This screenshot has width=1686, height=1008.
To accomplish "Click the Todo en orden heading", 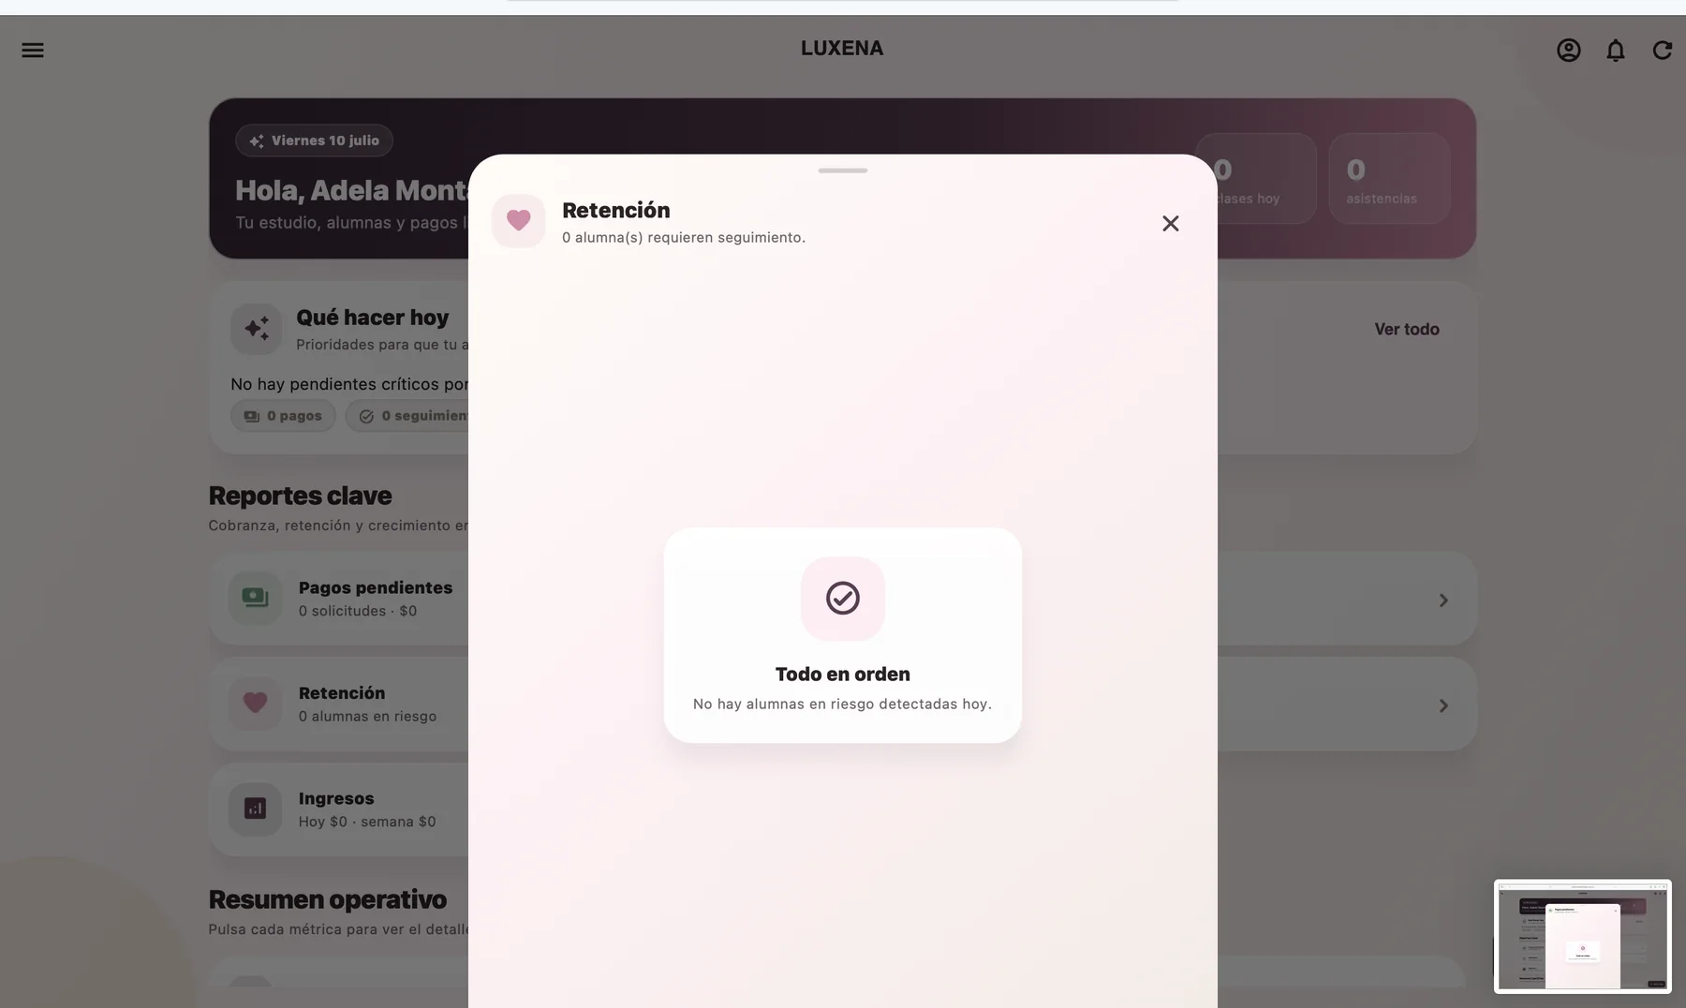I will click(x=843, y=674).
